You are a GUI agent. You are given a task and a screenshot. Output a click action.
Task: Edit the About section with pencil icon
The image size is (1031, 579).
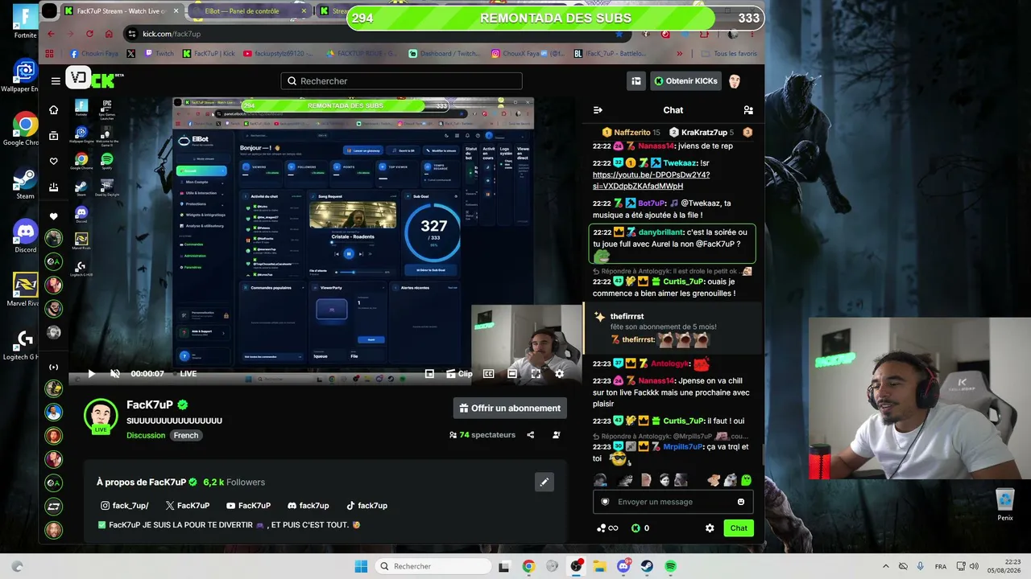[544, 482]
